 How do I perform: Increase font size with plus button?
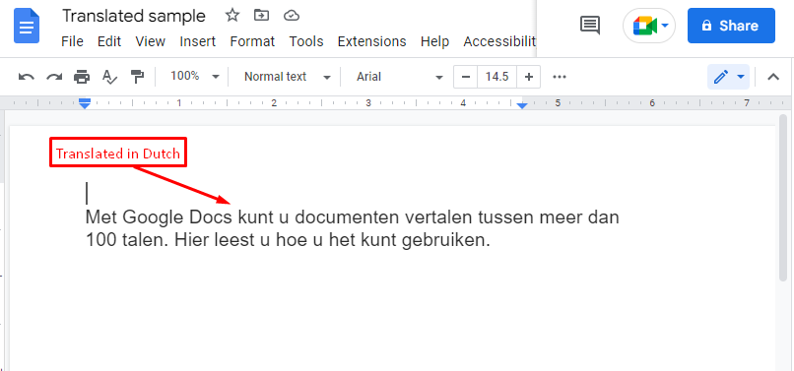[x=529, y=77]
